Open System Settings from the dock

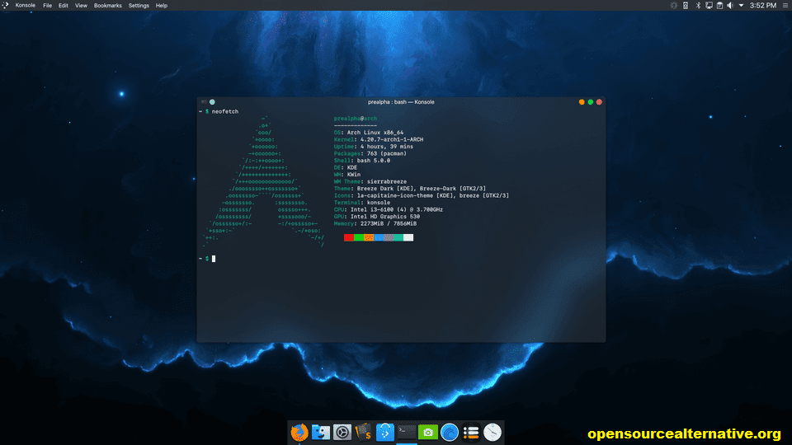pyautogui.click(x=342, y=433)
